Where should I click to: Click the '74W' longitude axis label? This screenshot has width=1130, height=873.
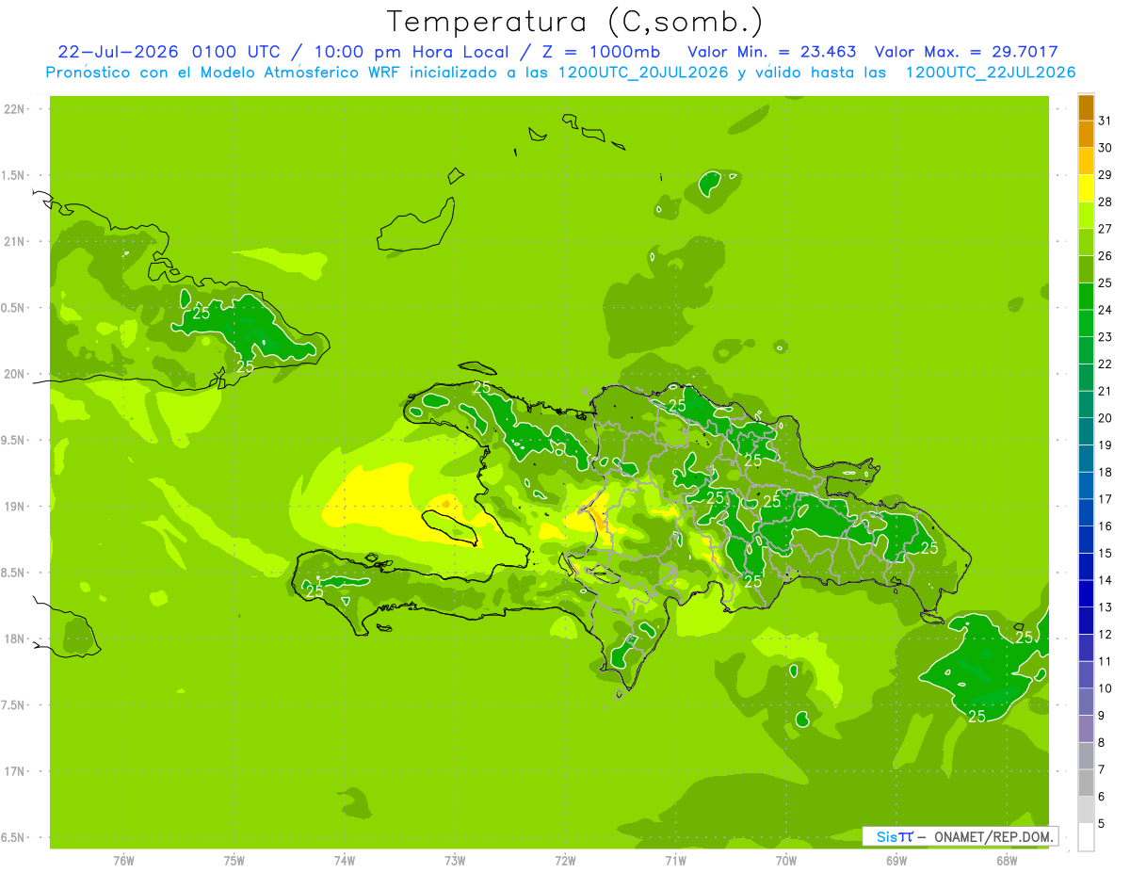pos(344,861)
